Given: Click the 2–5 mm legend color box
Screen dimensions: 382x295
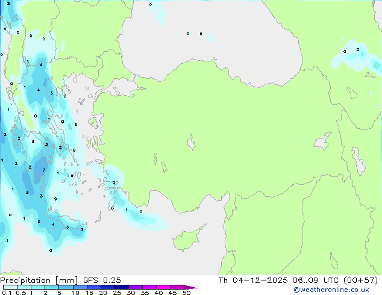Looking at the screenshot, I should coord(52,287).
